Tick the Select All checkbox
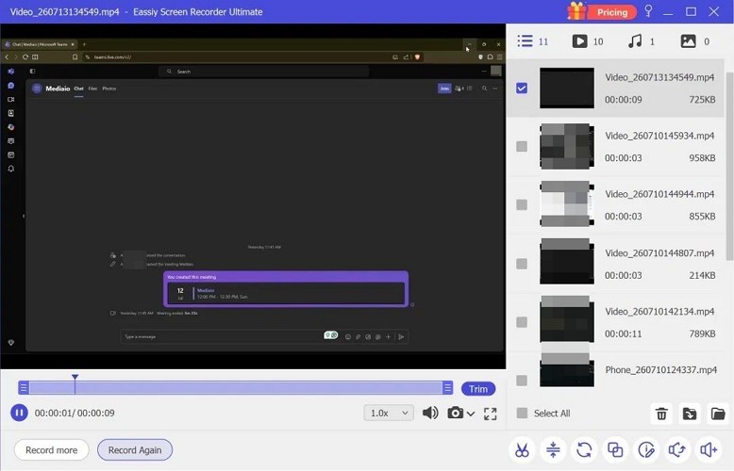The width and height of the screenshot is (734, 471). [x=522, y=413]
